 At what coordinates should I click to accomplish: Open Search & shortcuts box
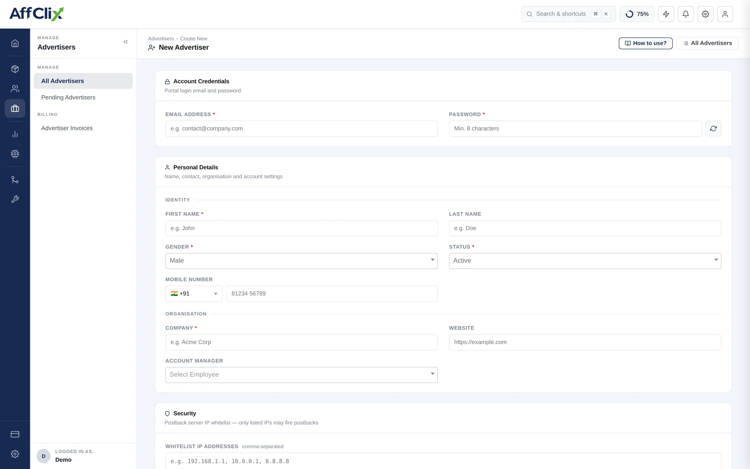pos(568,14)
